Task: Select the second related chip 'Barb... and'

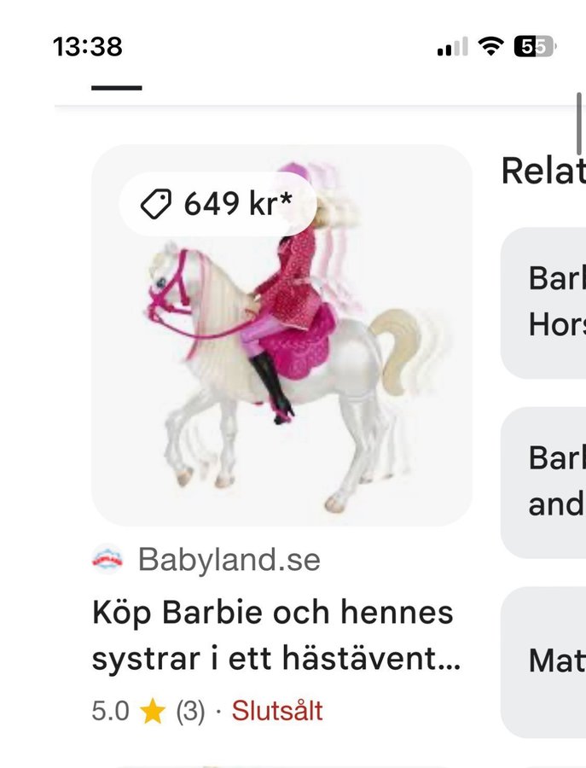Action: click(543, 482)
